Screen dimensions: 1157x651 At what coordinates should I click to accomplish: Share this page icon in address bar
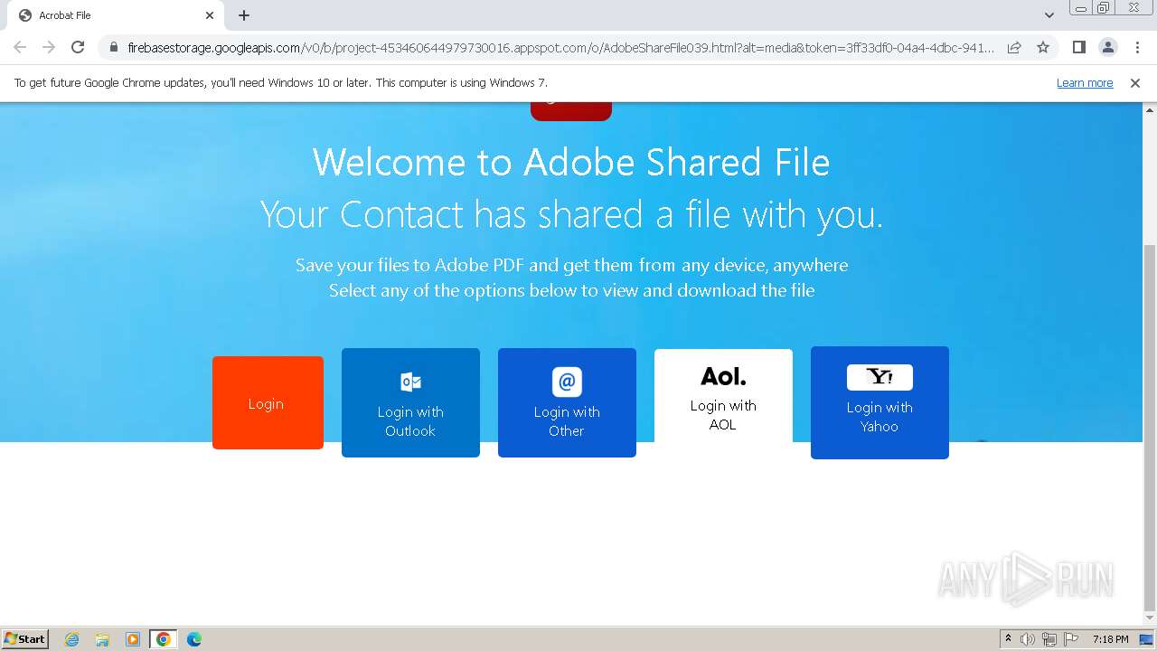pyautogui.click(x=1014, y=47)
